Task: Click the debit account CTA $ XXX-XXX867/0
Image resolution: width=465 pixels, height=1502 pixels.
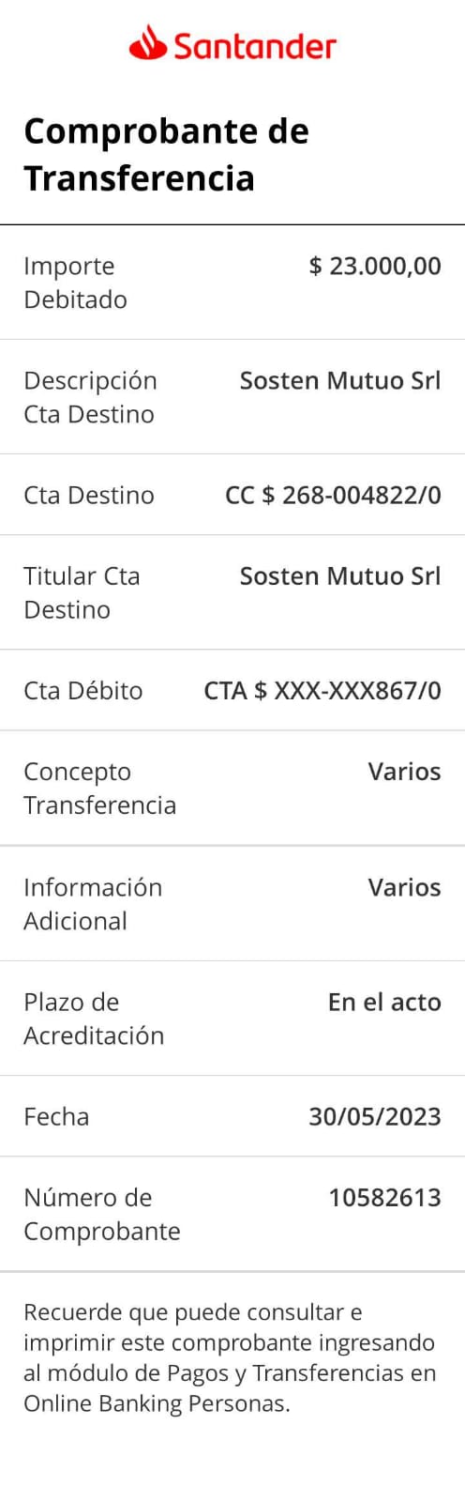Action: (x=322, y=690)
